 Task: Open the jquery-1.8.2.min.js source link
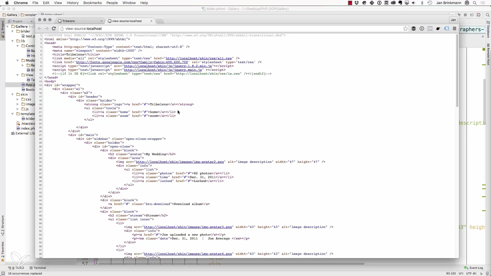[x=168, y=66]
